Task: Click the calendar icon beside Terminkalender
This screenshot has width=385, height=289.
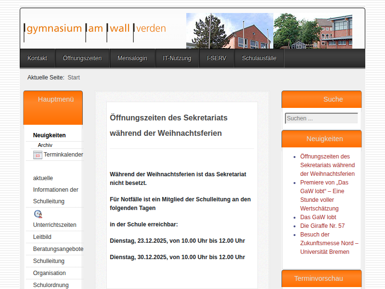Action: click(x=38, y=155)
